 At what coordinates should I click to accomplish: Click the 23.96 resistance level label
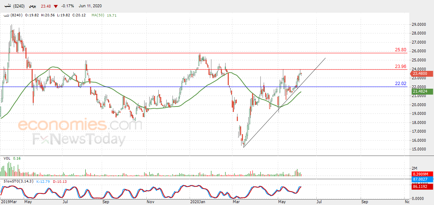[x=400, y=67]
